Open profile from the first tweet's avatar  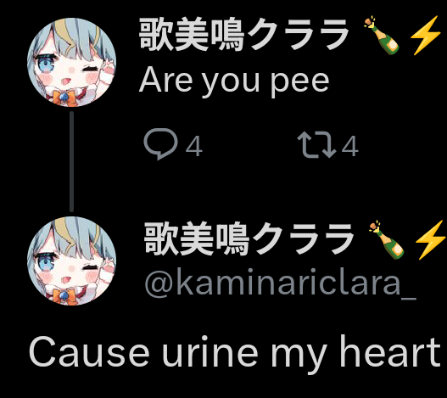[x=71, y=62]
